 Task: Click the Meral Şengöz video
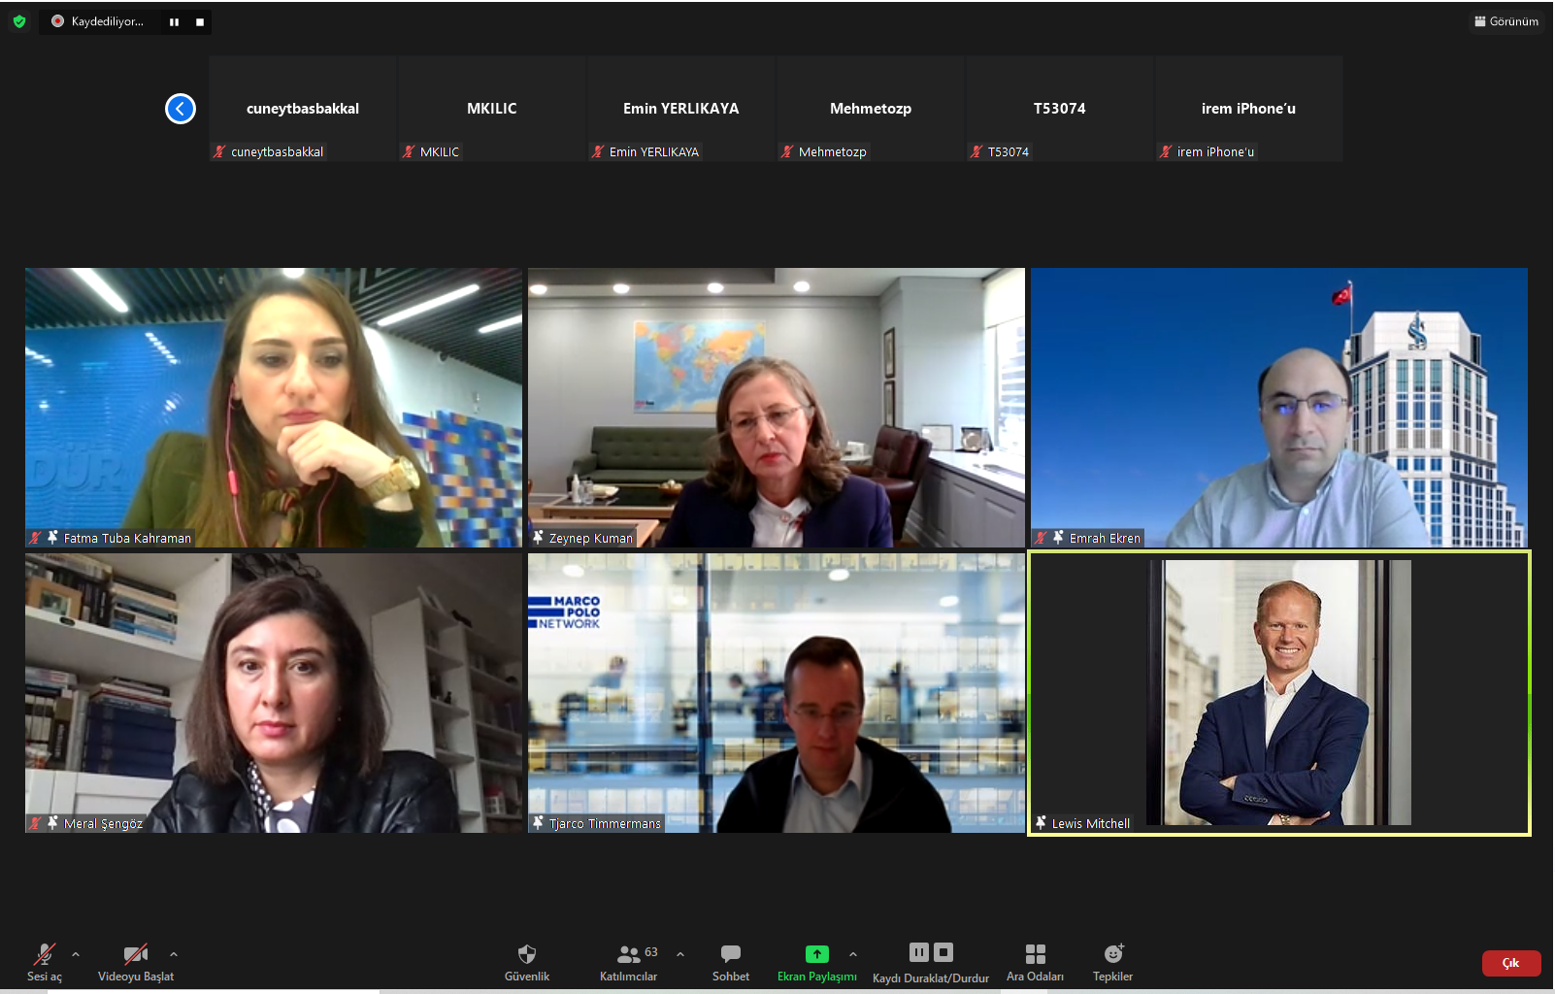pyautogui.click(x=274, y=693)
